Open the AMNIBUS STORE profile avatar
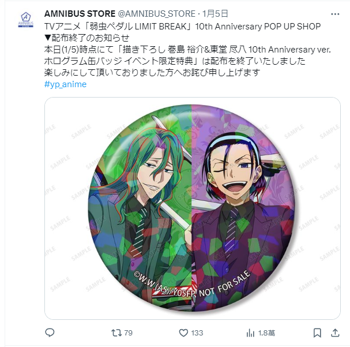 pos(26,20)
